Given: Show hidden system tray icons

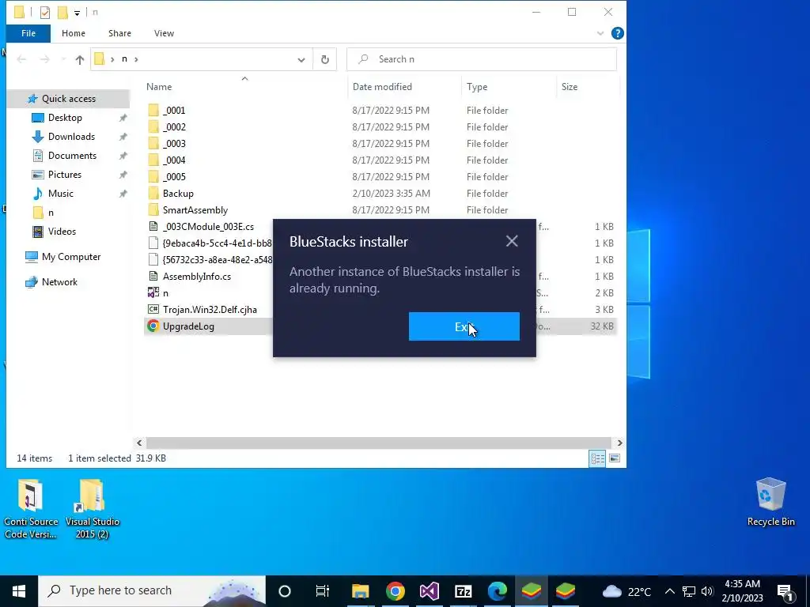Looking at the screenshot, I should click(669, 591).
